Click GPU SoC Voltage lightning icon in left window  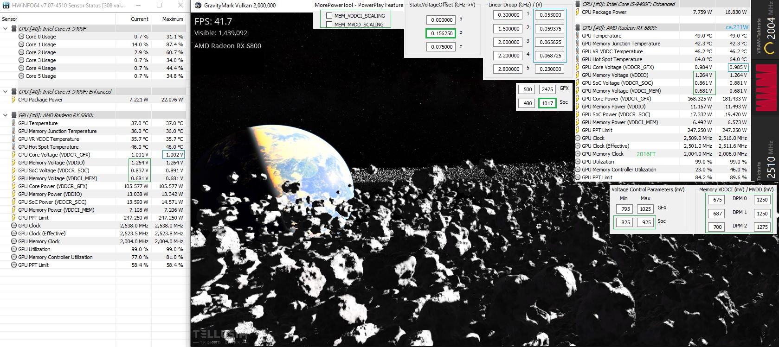tap(14, 170)
